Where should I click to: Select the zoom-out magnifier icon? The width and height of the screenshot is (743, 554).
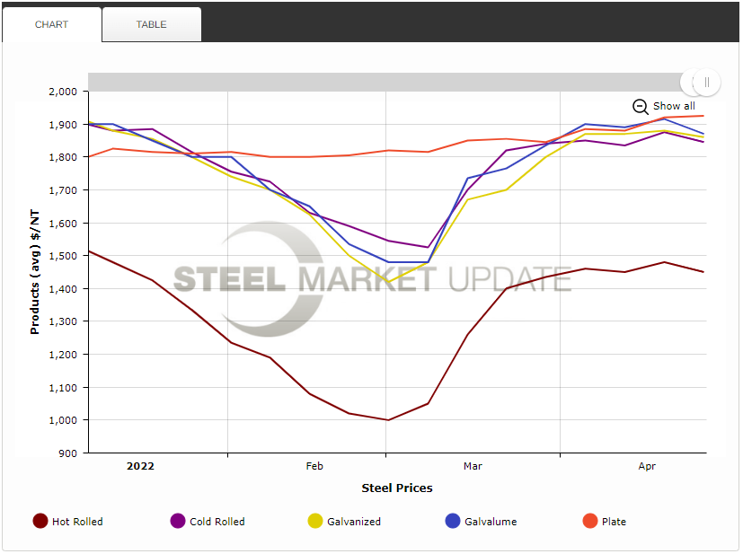[x=641, y=106]
